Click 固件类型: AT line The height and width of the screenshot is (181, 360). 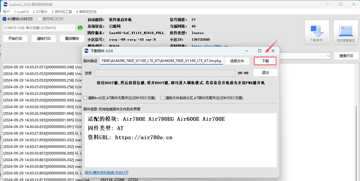point(106,128)
